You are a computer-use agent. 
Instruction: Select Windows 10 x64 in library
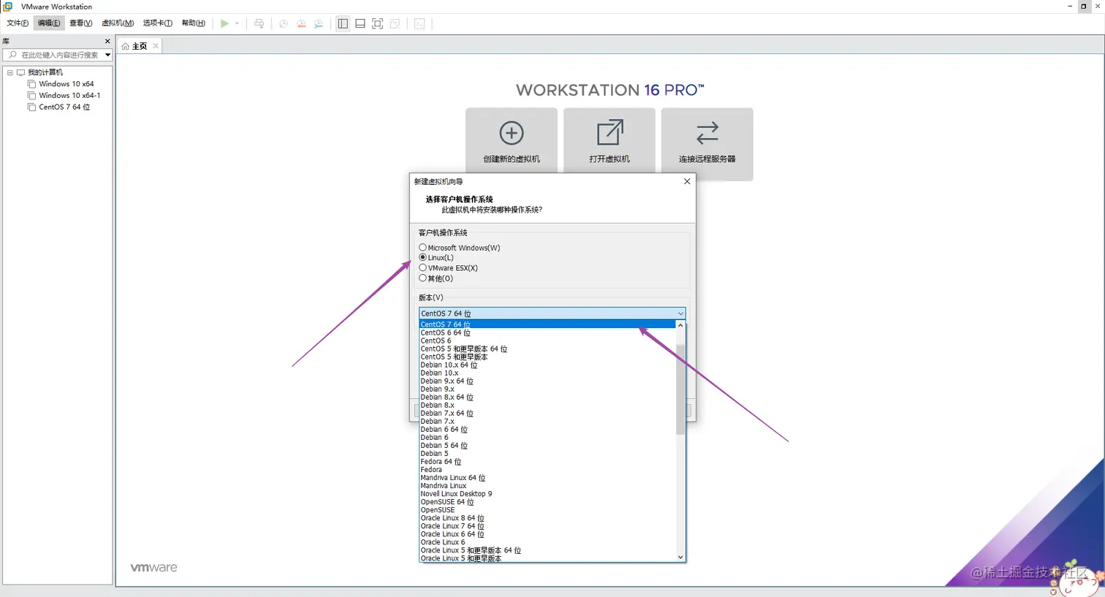click(x=67, y=84)
